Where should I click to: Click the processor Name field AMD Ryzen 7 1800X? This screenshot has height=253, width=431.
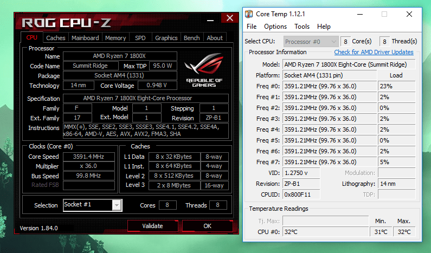coord(120,56)
